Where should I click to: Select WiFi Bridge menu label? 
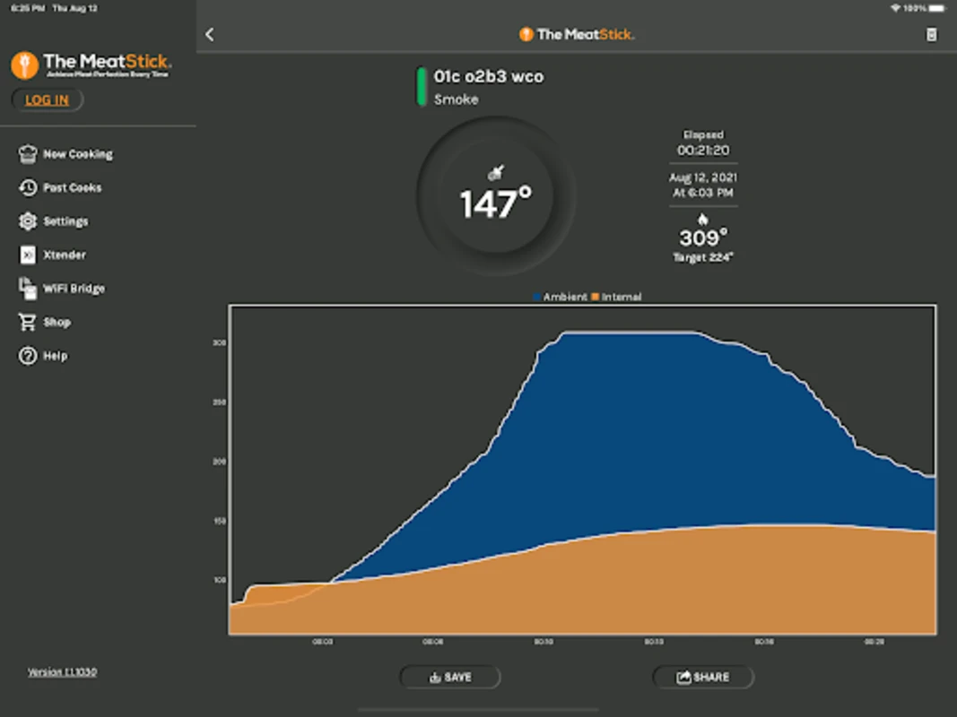74,289
